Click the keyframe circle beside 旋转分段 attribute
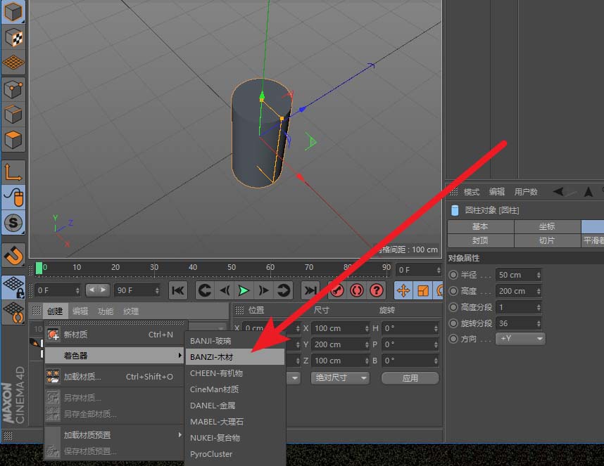The height and width of the screenshot is (466, 604). pyautogui.click(x=453, y=323)
